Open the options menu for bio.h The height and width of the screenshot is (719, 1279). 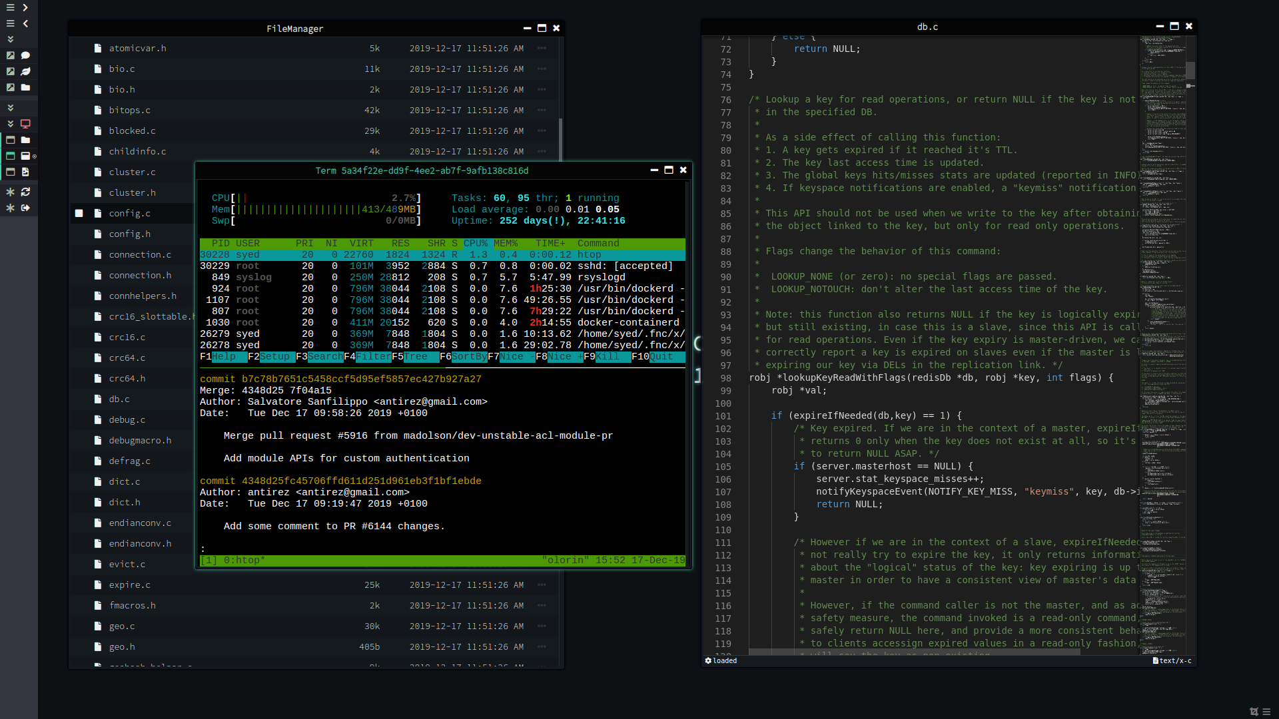pos(542,89)
